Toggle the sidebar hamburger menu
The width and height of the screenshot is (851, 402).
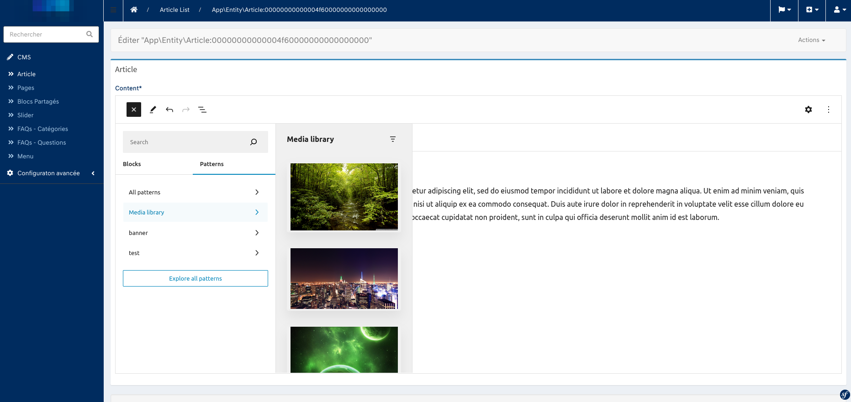113,10
